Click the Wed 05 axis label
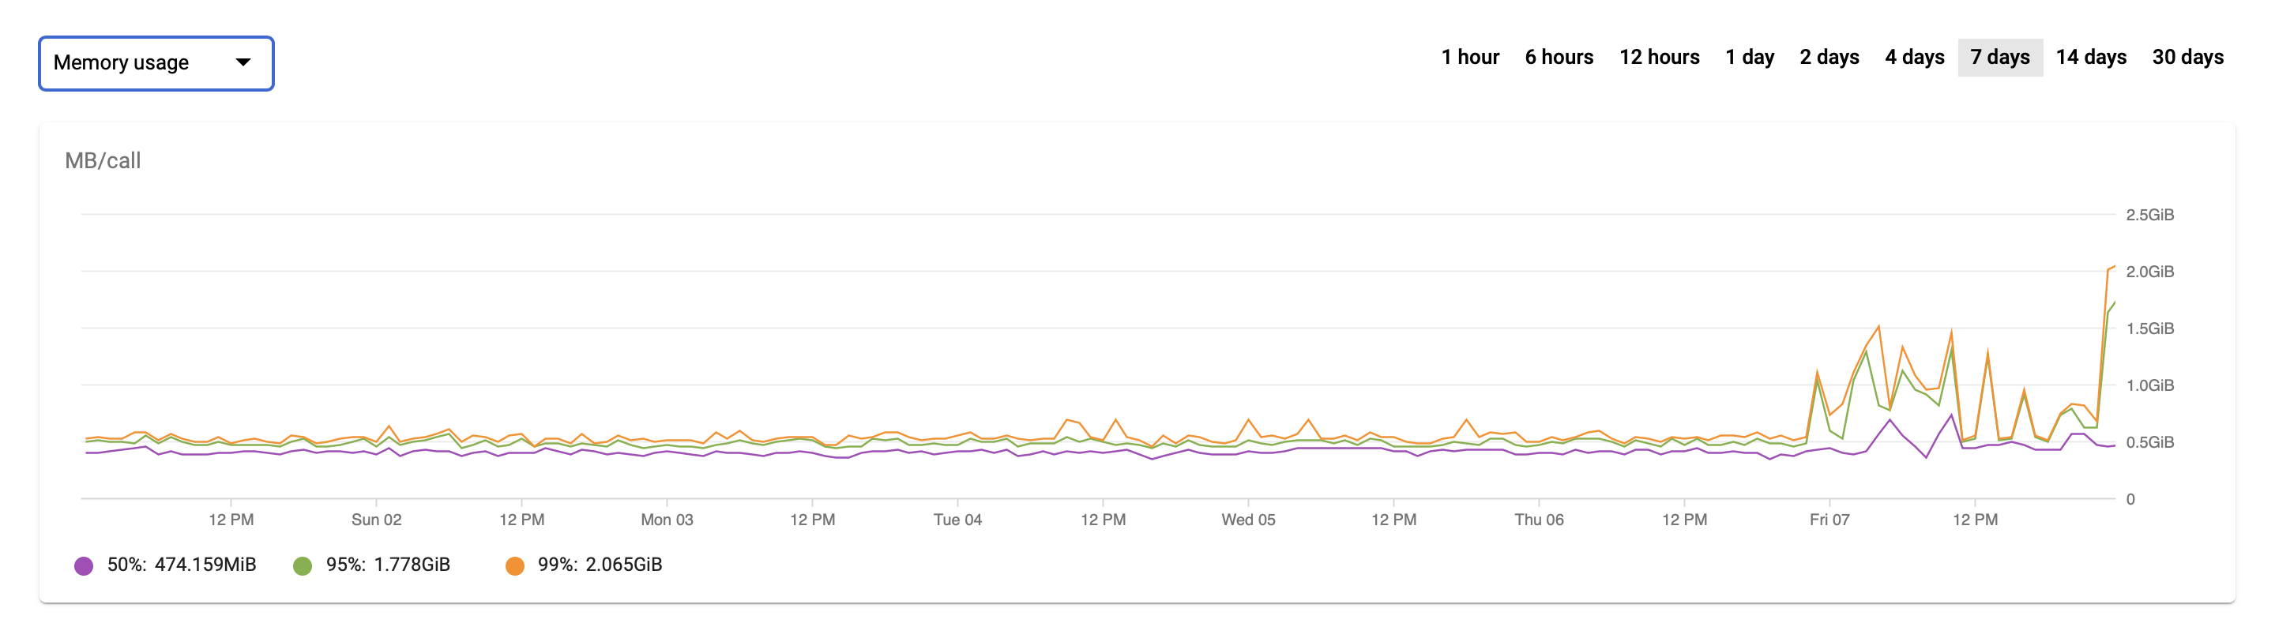The width and height of the screenshot is (2275, 627). point(1248,520)
